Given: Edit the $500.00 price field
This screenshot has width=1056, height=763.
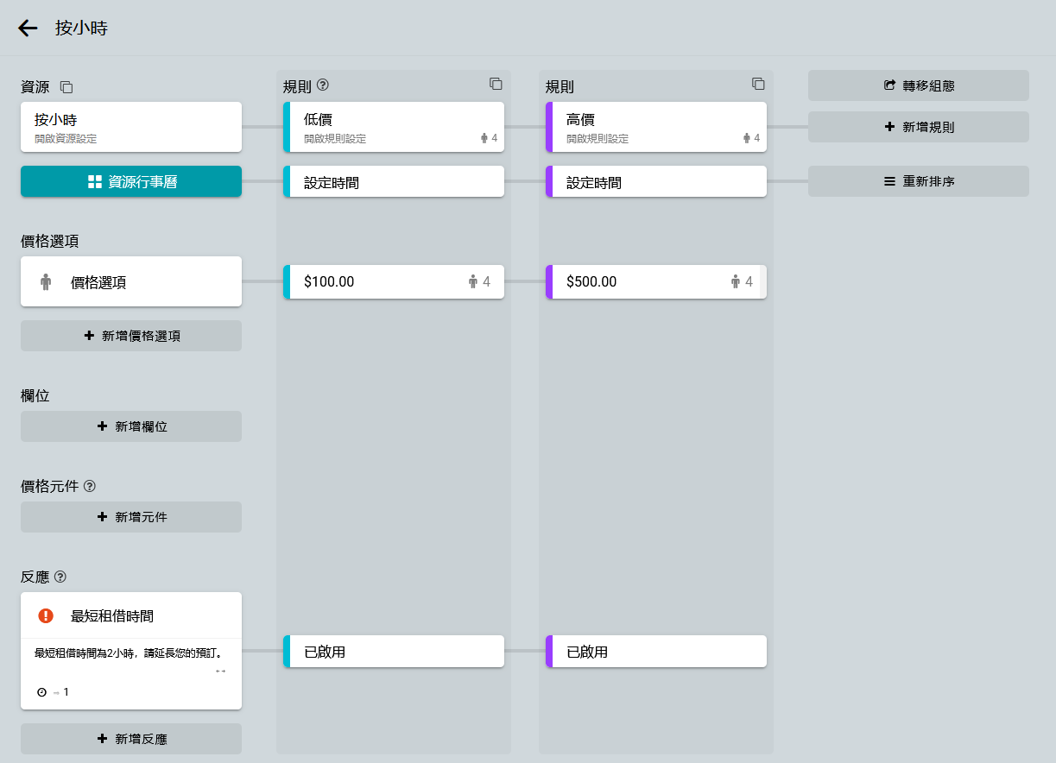Looking at the screenshot, I should (x=639, y=282).
